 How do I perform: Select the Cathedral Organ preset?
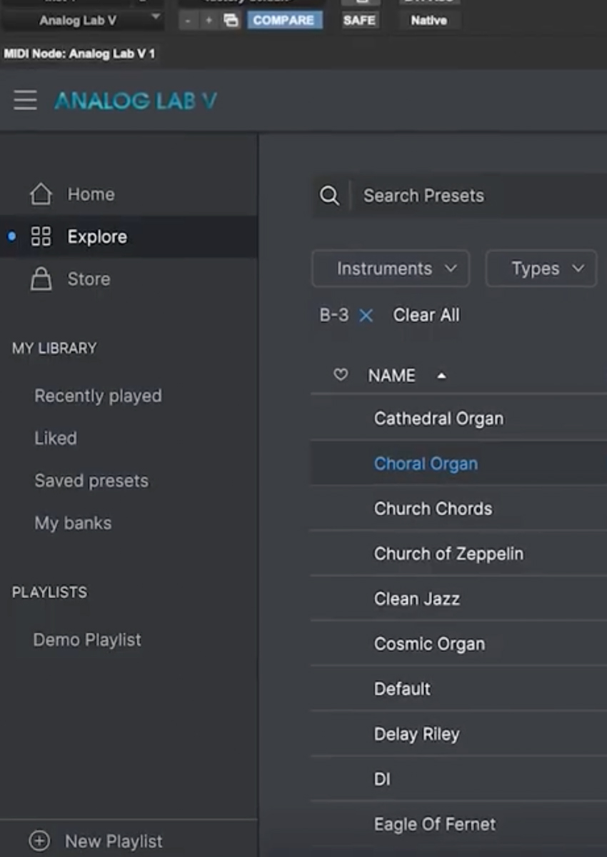[458, 419]
